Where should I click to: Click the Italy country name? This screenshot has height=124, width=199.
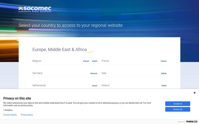(x=104, y=73)
